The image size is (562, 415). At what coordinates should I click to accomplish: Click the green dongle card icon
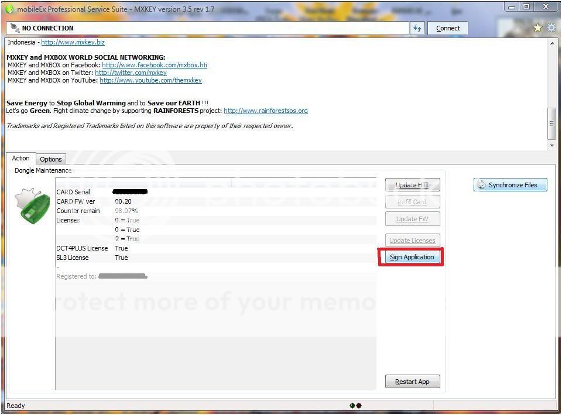[x=32, y=205]
